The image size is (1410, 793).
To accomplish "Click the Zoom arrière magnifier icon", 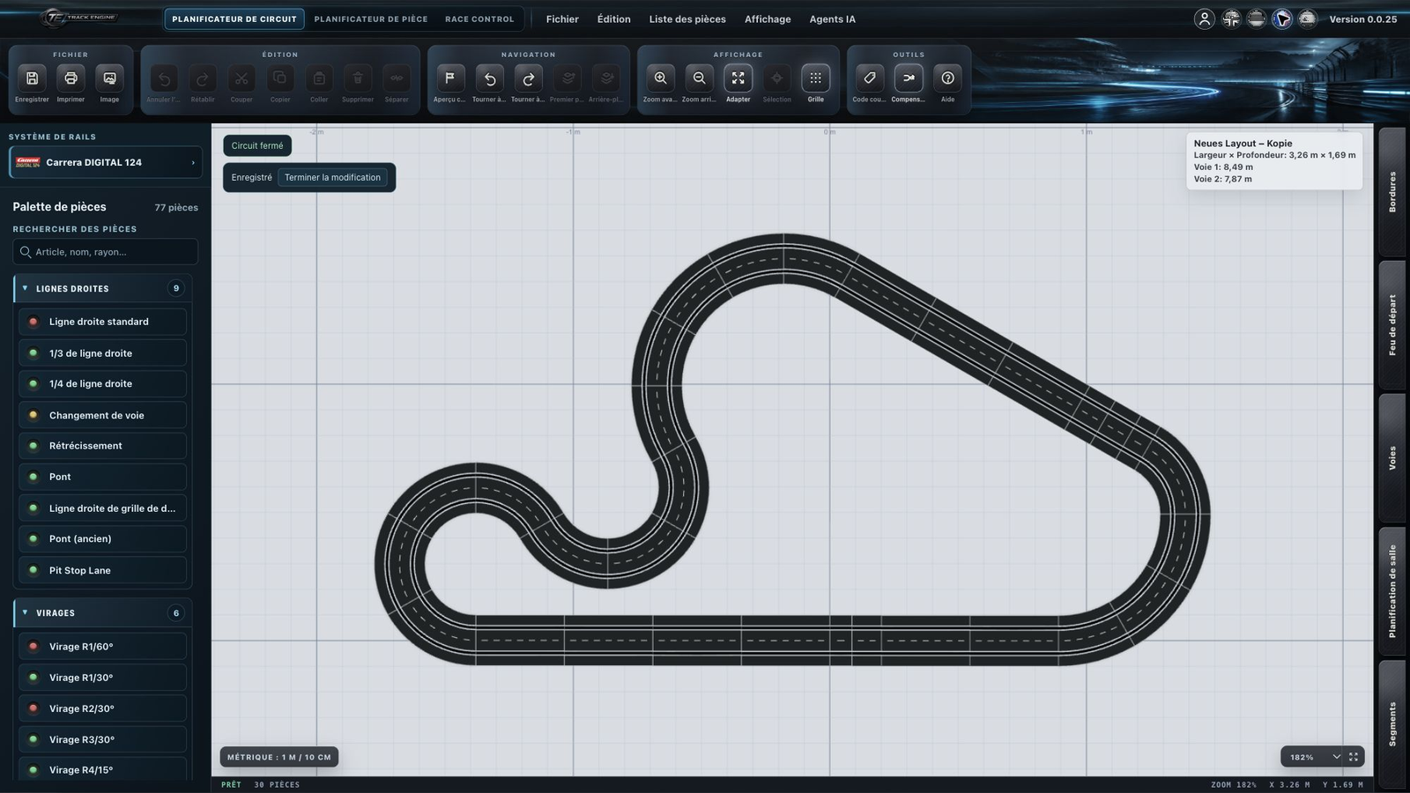I will tap(699, 78).
